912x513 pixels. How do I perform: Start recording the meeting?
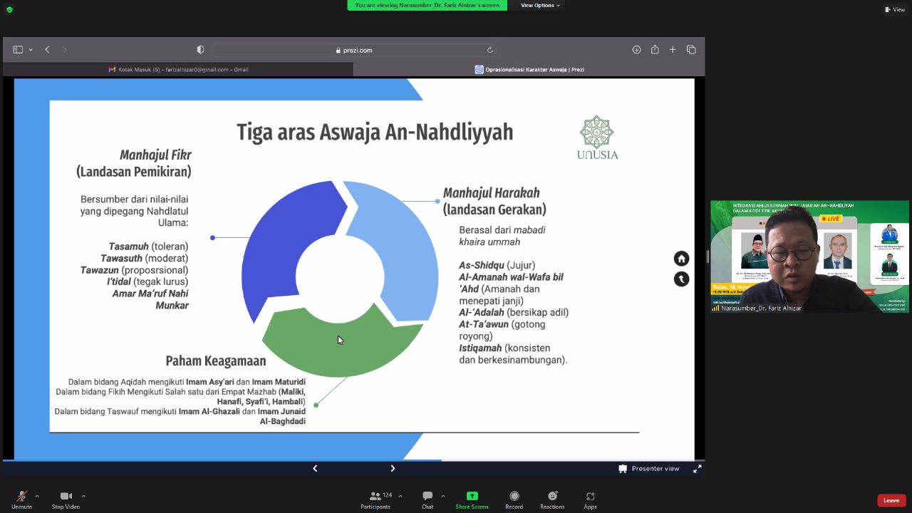tap(514, 499)
